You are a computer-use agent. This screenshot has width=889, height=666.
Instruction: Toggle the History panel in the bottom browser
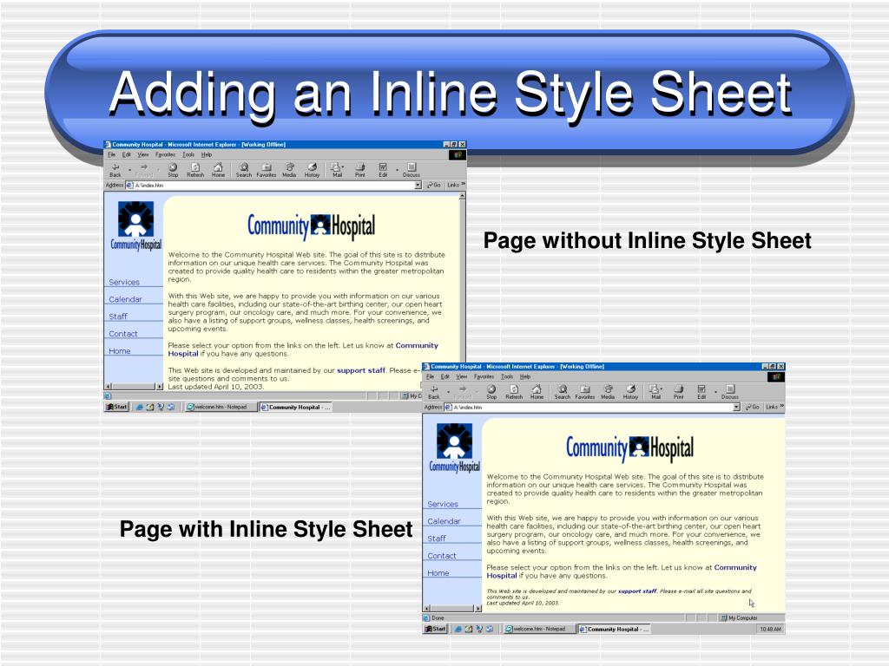click(630, 392)
